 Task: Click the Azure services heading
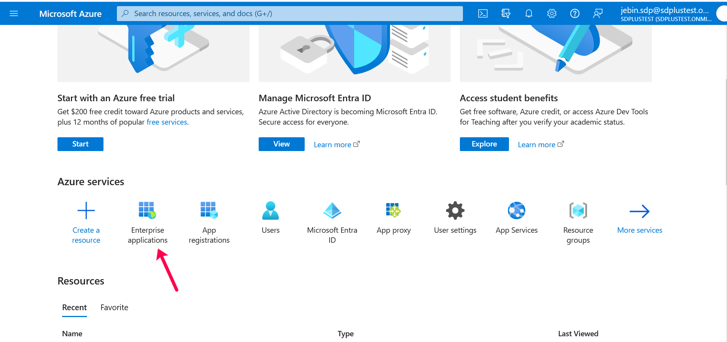tap(91, 182)
